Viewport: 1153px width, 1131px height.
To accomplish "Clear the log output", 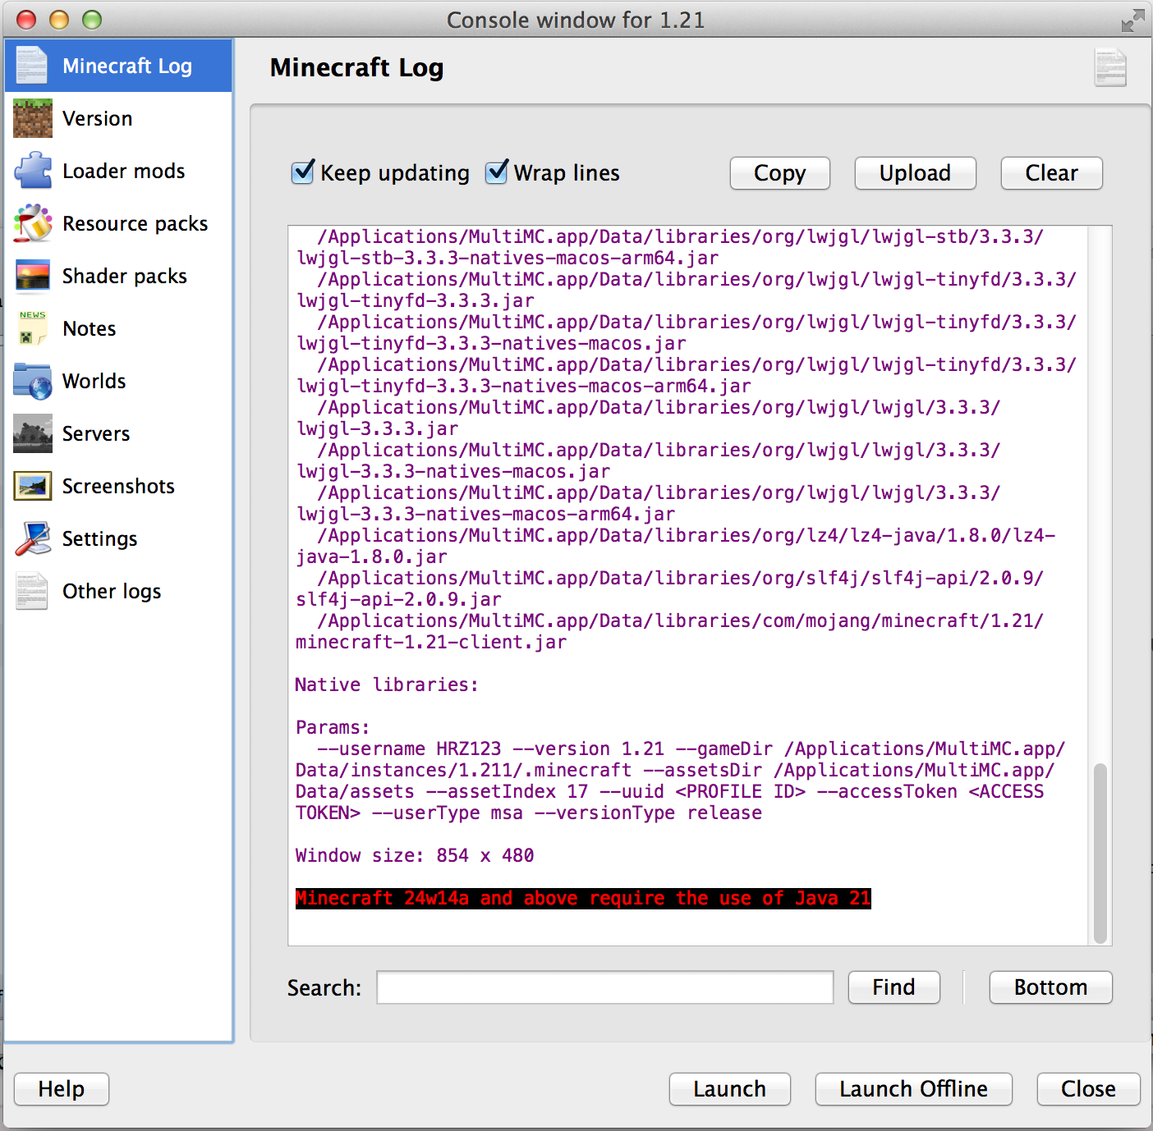I will click(1051, 173).
